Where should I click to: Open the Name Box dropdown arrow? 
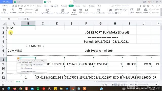(18, 19)
